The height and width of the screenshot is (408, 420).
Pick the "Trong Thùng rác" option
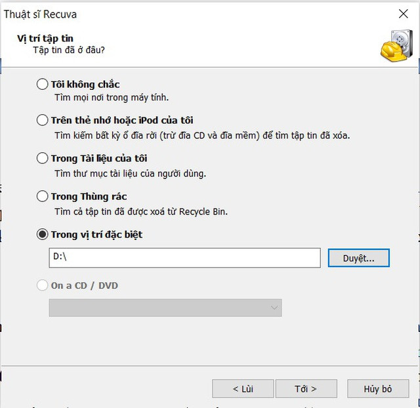[43, 196]
